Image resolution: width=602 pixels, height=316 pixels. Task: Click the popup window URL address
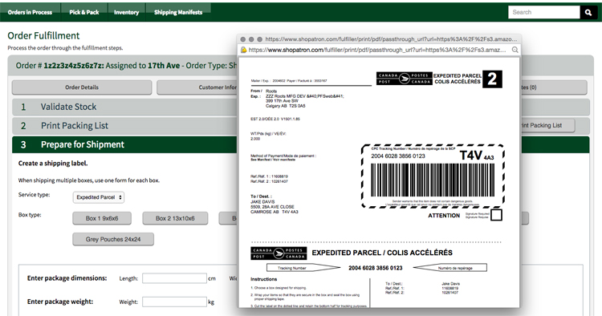tap(377, 50)
